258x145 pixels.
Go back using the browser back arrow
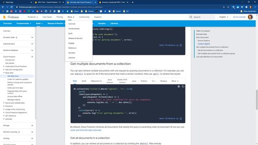coord(3,7)
